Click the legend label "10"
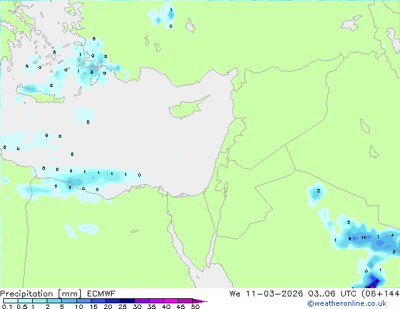The width and height of the screenshot is (400, 309). [79, 306]
